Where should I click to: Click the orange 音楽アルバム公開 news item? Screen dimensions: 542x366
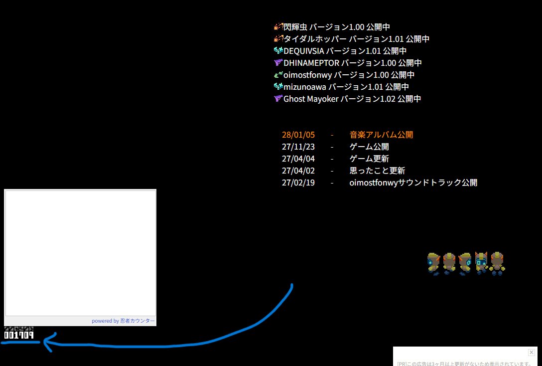381,135
